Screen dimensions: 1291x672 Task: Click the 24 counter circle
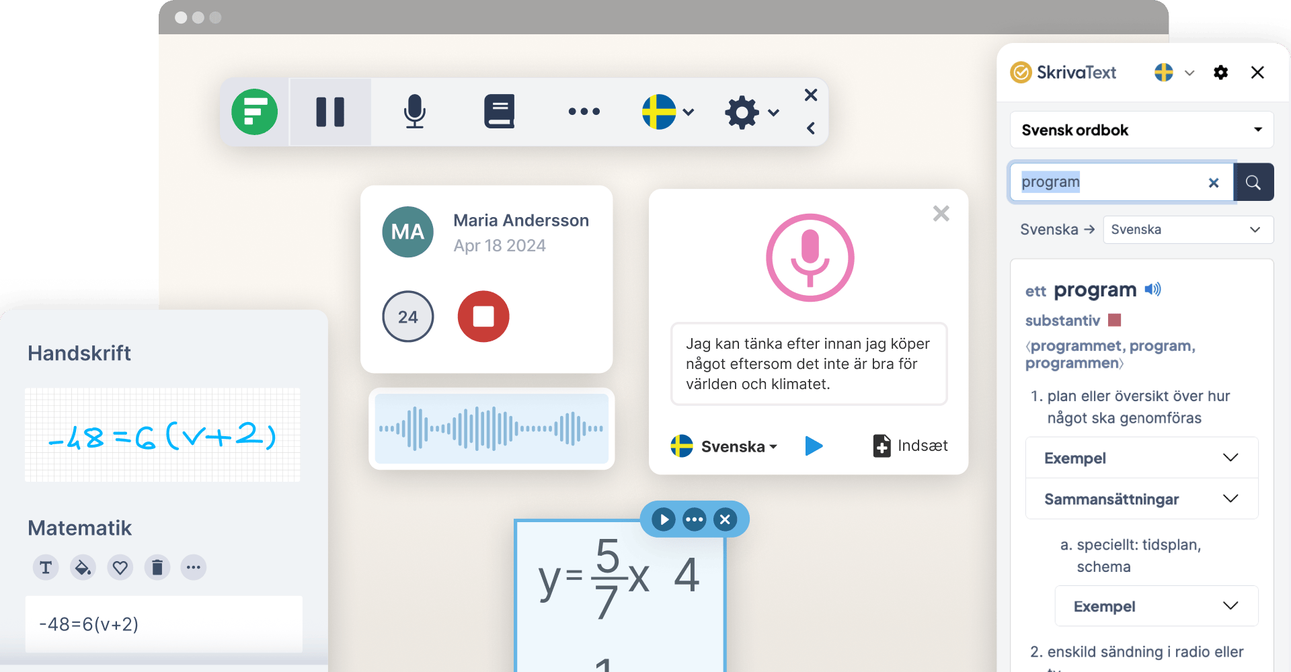coord(408,317)
